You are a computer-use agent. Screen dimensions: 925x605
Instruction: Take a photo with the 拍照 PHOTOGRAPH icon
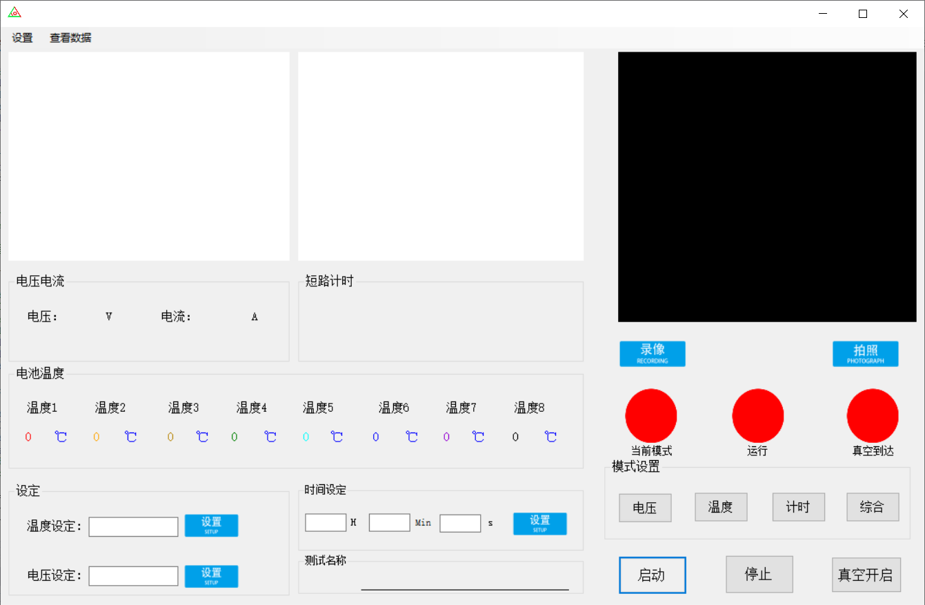865,353
